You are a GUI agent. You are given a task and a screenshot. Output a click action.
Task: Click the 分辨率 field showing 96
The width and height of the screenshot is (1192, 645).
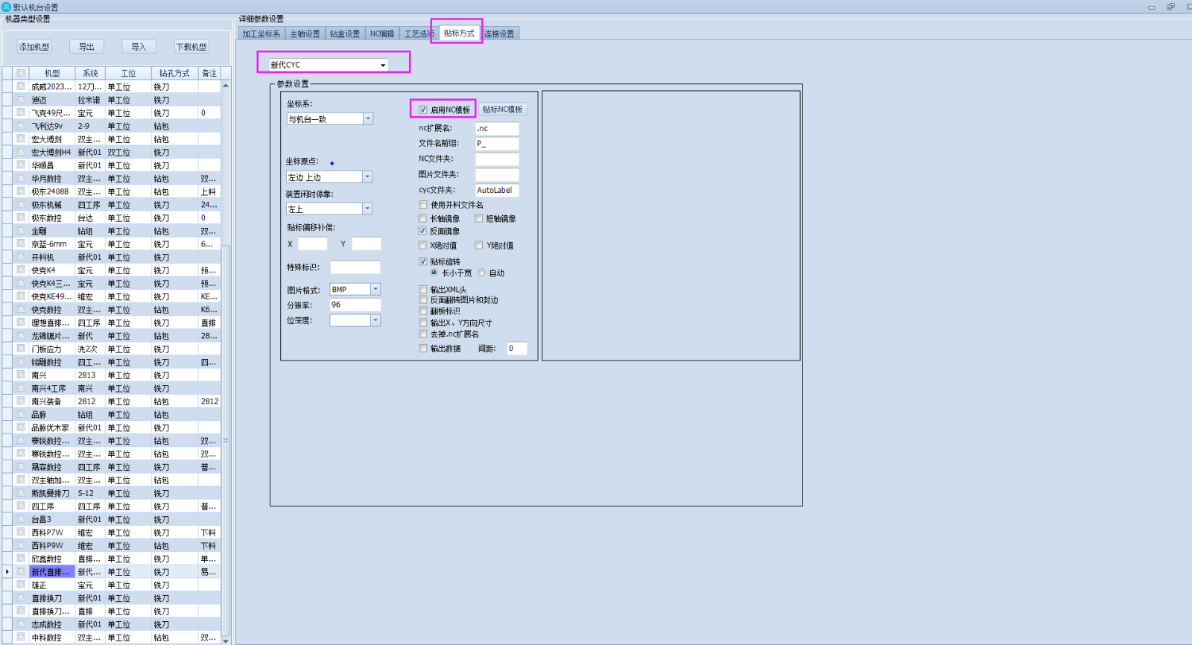click(355, 305)
